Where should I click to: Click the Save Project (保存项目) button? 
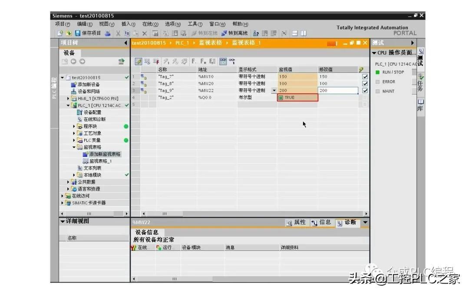(x=88, y=33)
